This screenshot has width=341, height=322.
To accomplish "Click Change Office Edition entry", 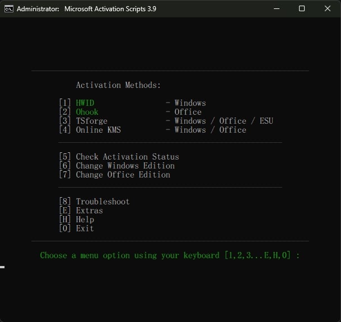I will pyautogui.click(x=123, y=175).
